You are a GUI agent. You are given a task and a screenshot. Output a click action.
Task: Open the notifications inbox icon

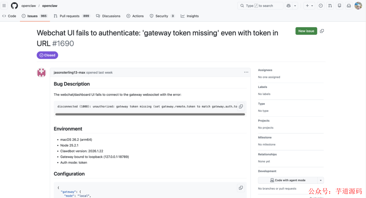coord(348,5)
